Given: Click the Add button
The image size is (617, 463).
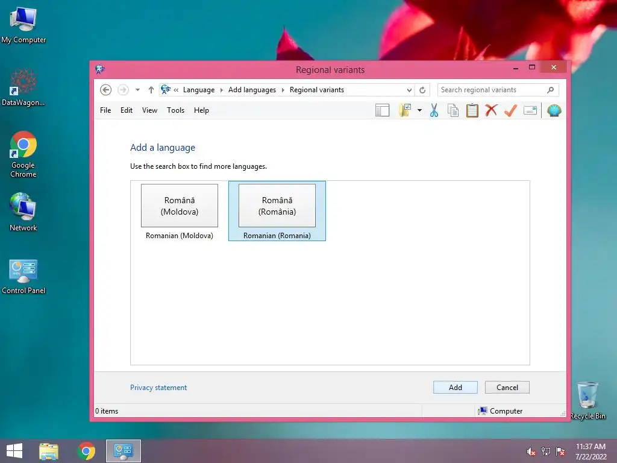Looking at the screenshot, I should [x=456, y=388].
